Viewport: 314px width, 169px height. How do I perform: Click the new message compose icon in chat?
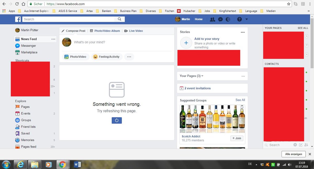(x=301, y=145)
